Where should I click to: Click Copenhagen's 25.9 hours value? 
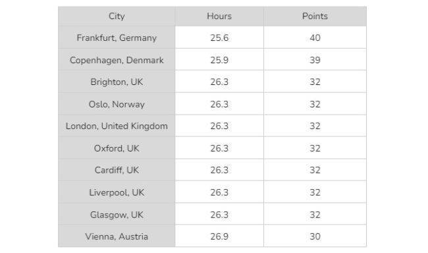[x=219, y=60]
